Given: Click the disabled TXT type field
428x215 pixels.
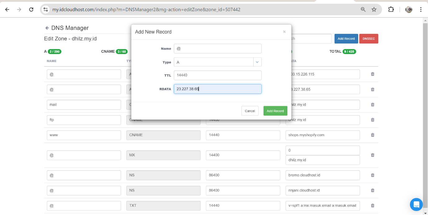Looking at the screenshot, I should pyautogui.click(x=163, y=206).
